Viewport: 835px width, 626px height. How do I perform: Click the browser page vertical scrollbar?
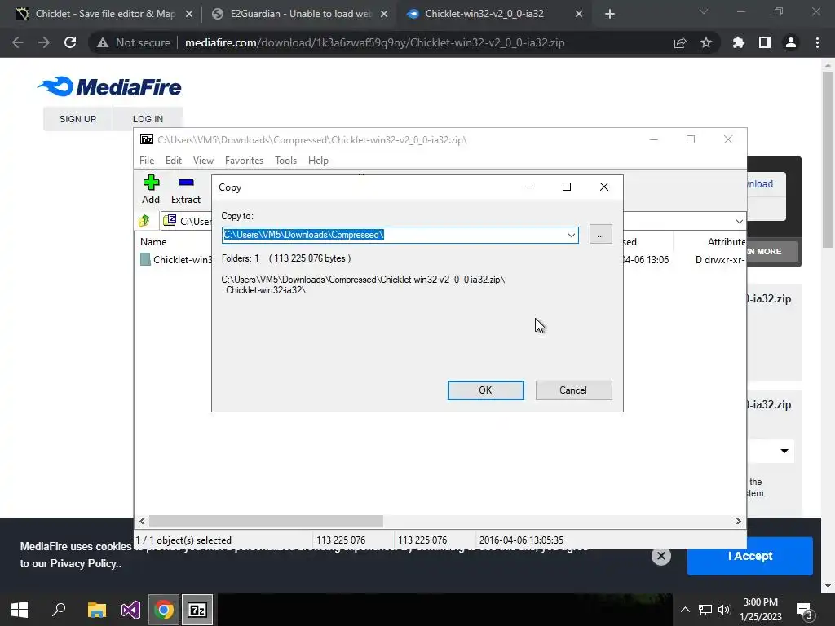tap(828, 160)
